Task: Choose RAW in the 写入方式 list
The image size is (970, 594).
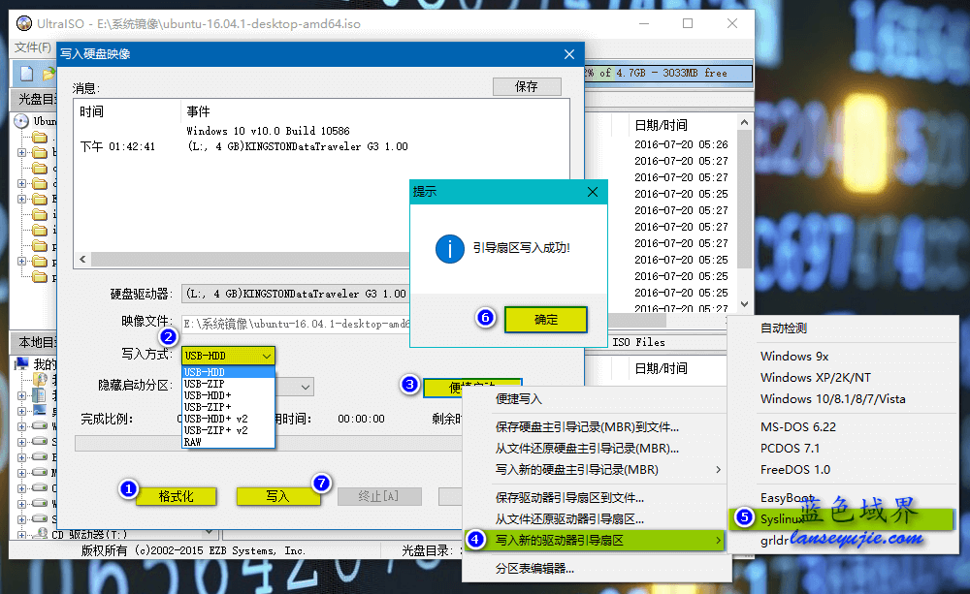Action: pos(228,443)
